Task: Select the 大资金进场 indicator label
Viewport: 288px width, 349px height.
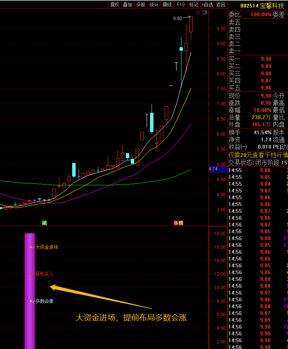Action: 46,247
